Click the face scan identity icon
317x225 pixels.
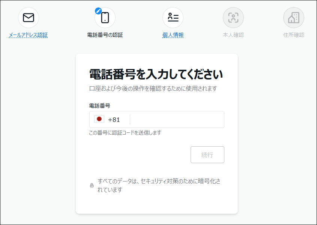[x=233, y=18]
